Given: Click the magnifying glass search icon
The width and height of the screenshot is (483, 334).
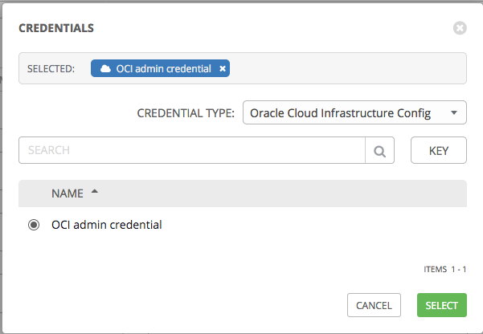Looking at the screenshot, I should click(x=379, y=150).
